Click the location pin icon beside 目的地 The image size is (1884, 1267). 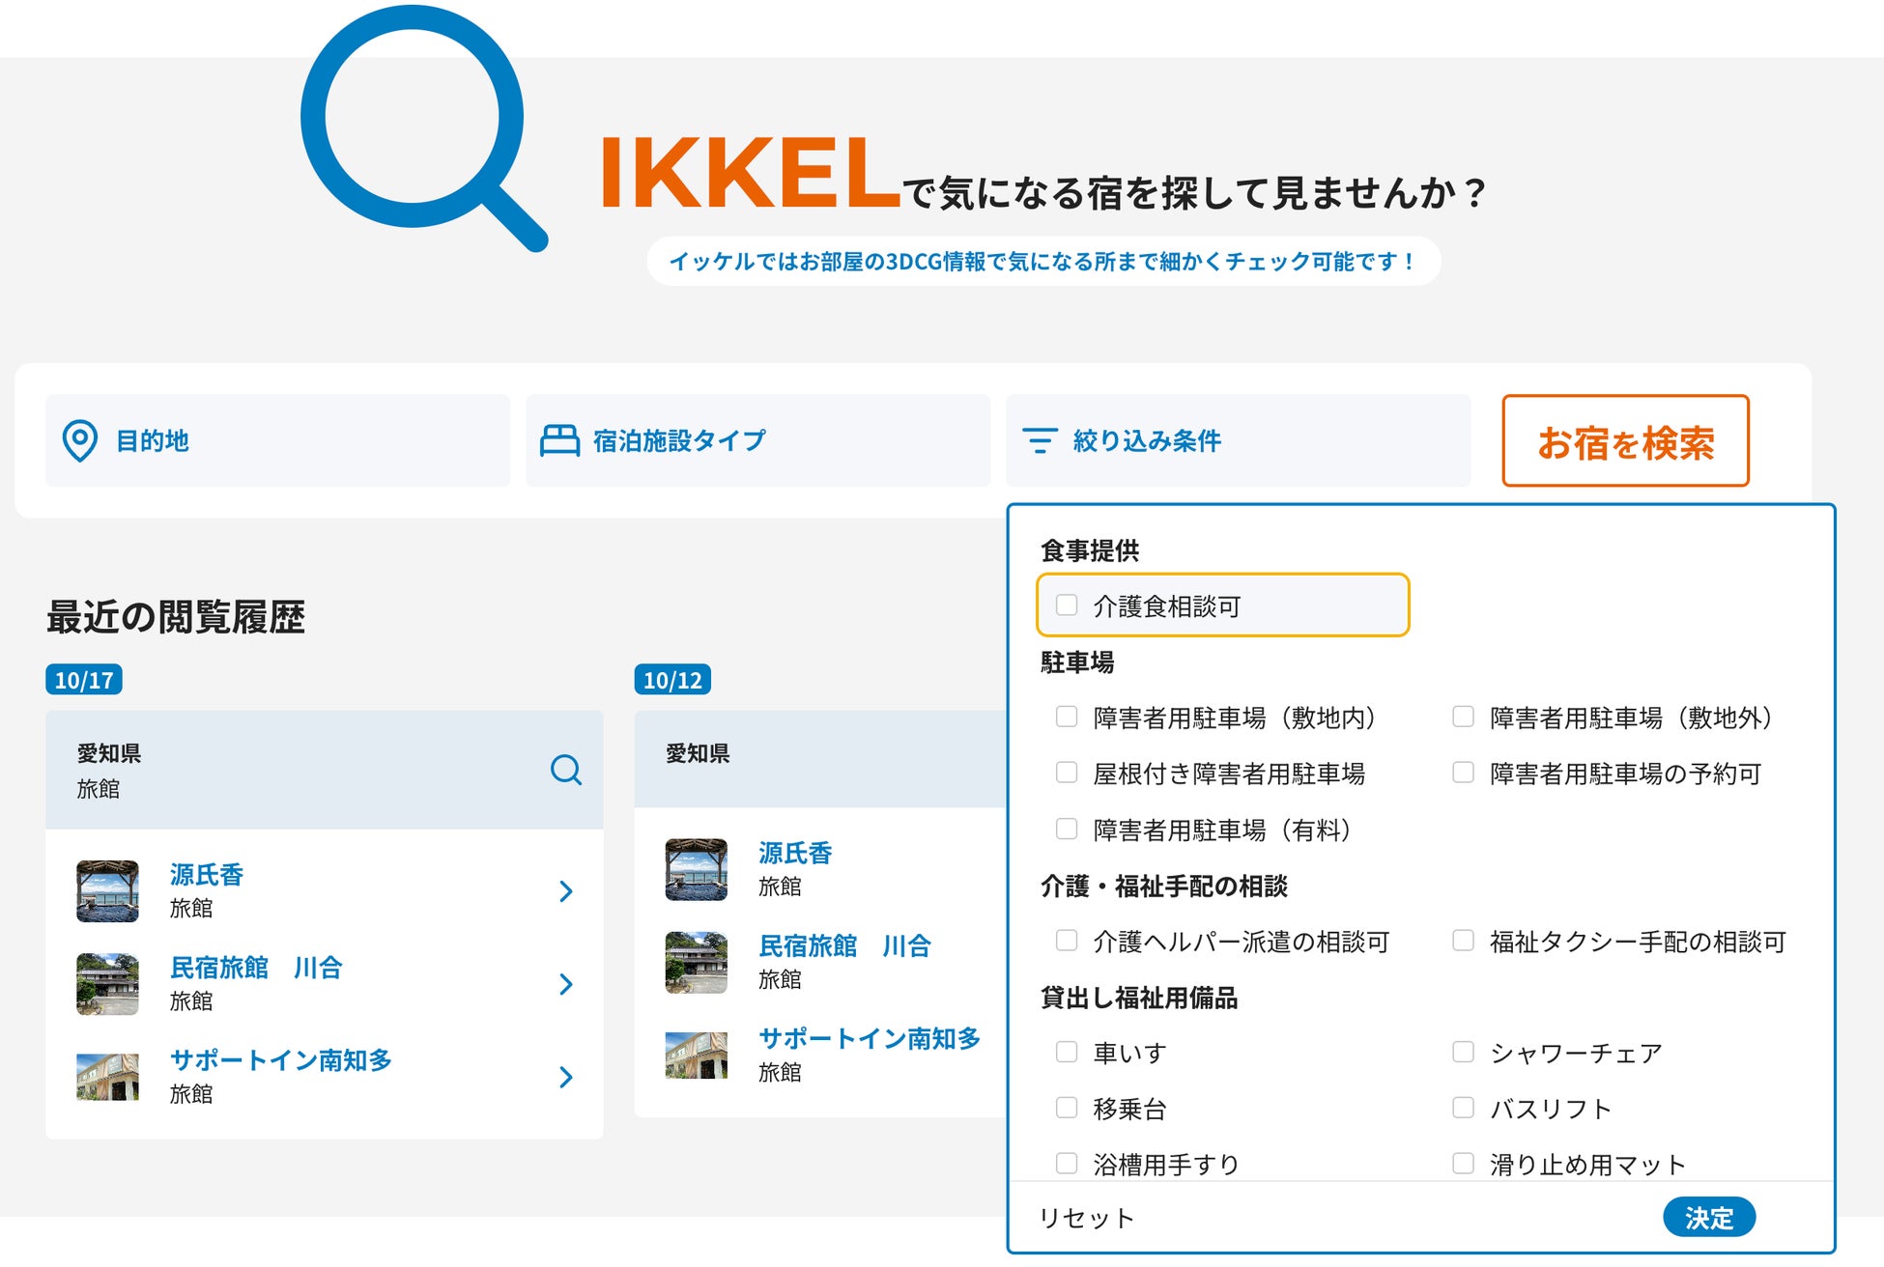click(79, 440)
